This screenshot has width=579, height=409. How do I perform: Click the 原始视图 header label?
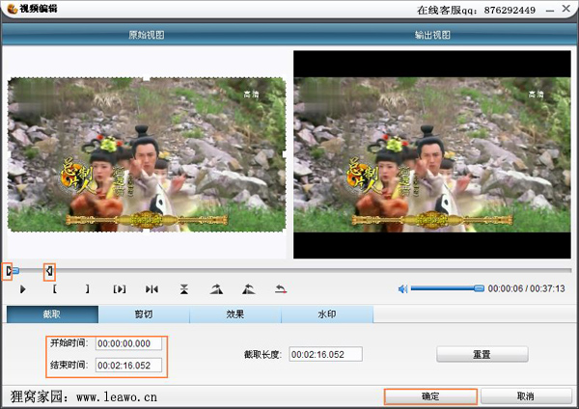point(147,35)
